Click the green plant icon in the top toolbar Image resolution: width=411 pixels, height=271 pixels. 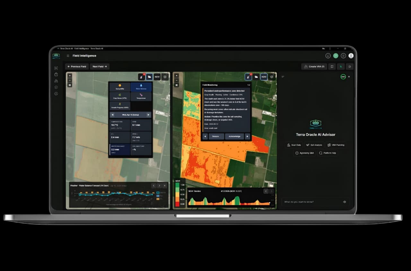[341, 66]
